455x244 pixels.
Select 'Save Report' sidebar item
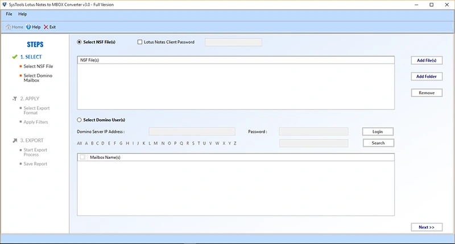point(35,164)
